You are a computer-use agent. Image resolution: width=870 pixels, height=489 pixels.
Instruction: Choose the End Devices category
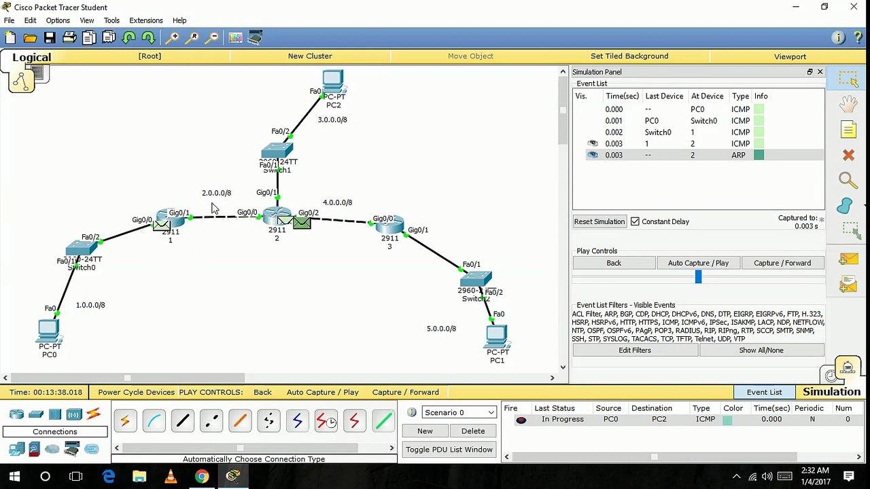pyautogui.click(x=17, y=449)
